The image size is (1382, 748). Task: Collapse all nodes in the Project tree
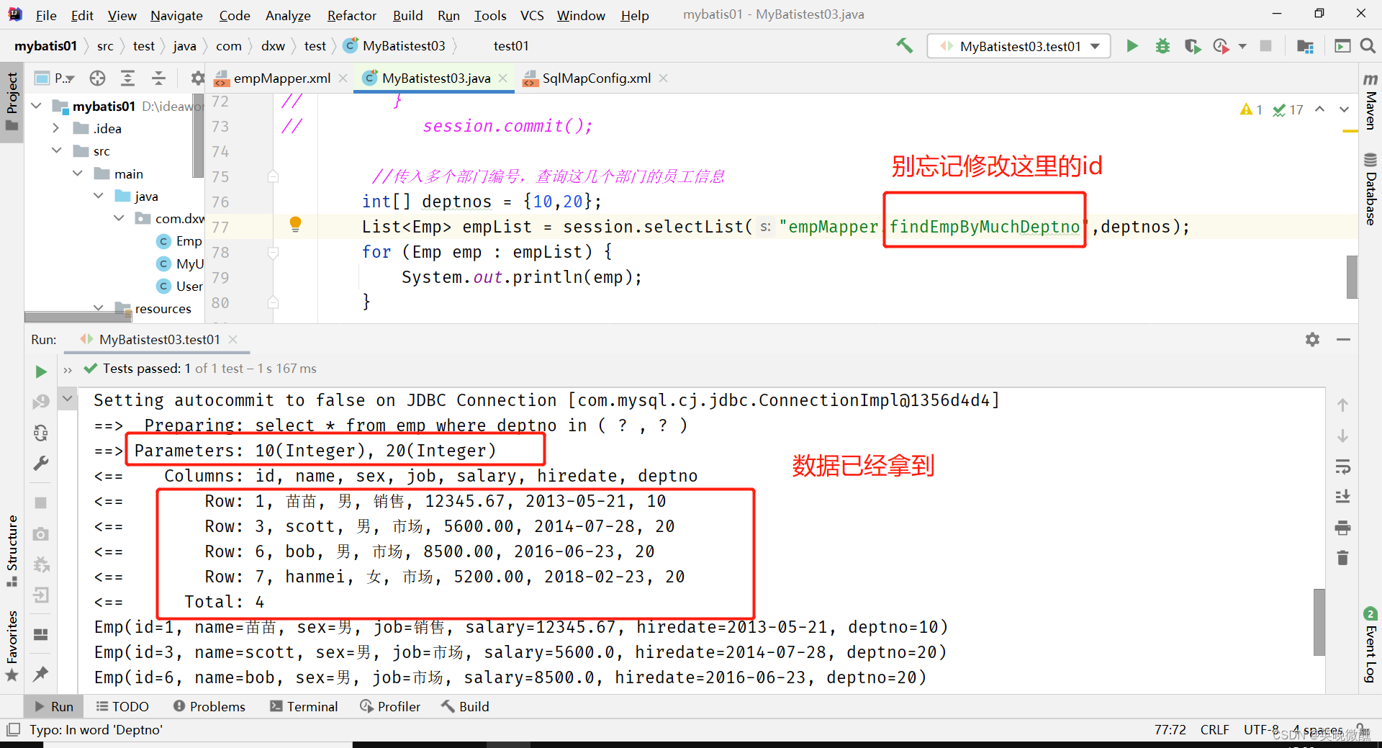click(x=158, y=78)
